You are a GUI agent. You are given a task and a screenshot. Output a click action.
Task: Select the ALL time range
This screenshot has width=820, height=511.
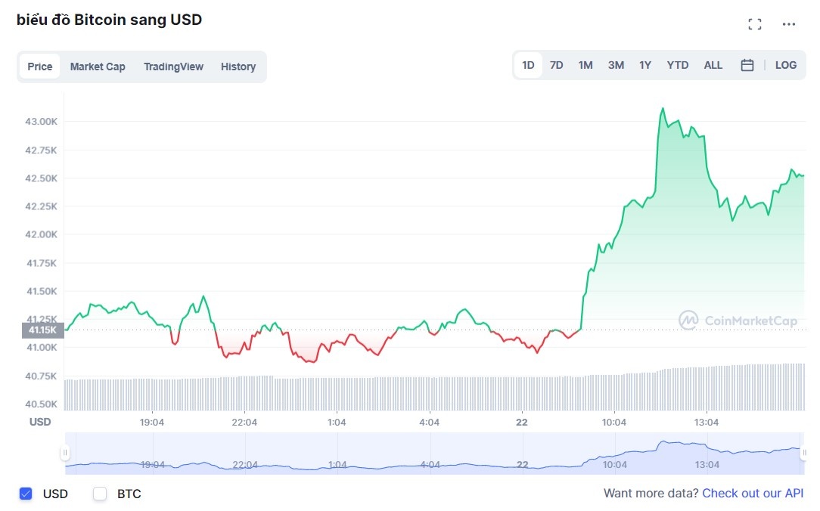coord(713,65)
